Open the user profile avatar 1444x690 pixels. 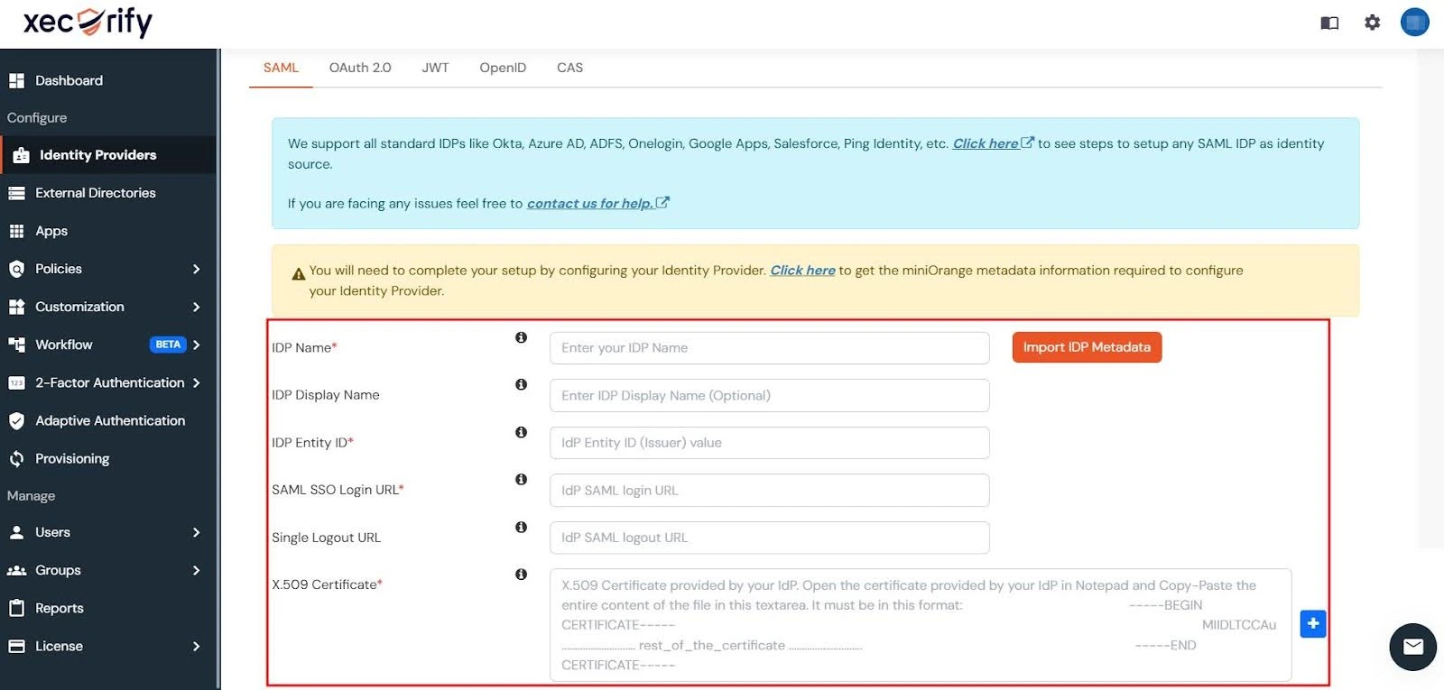pyautogui.click(x=1415, y=22)
